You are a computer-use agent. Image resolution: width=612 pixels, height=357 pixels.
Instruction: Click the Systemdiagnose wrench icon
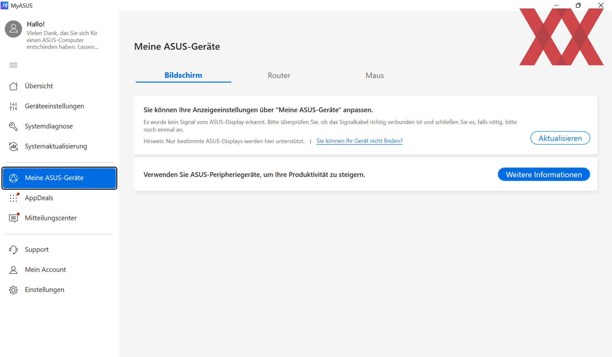[13, 126]
